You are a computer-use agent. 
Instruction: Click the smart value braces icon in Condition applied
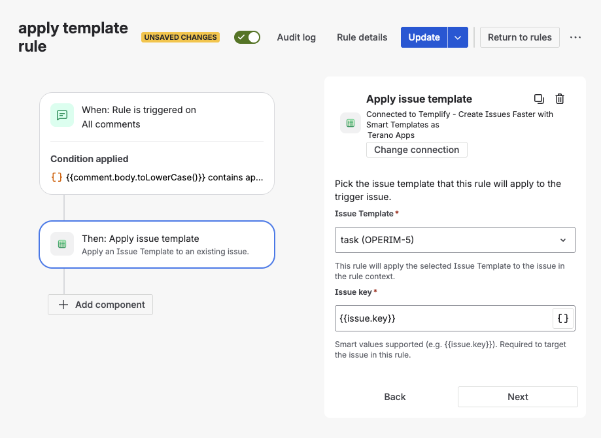coord(56,176)
